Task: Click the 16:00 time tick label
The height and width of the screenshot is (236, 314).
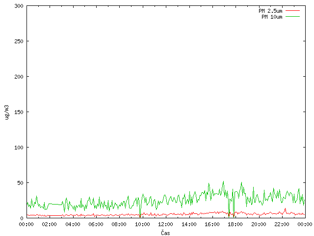Action: pos(212,224)
